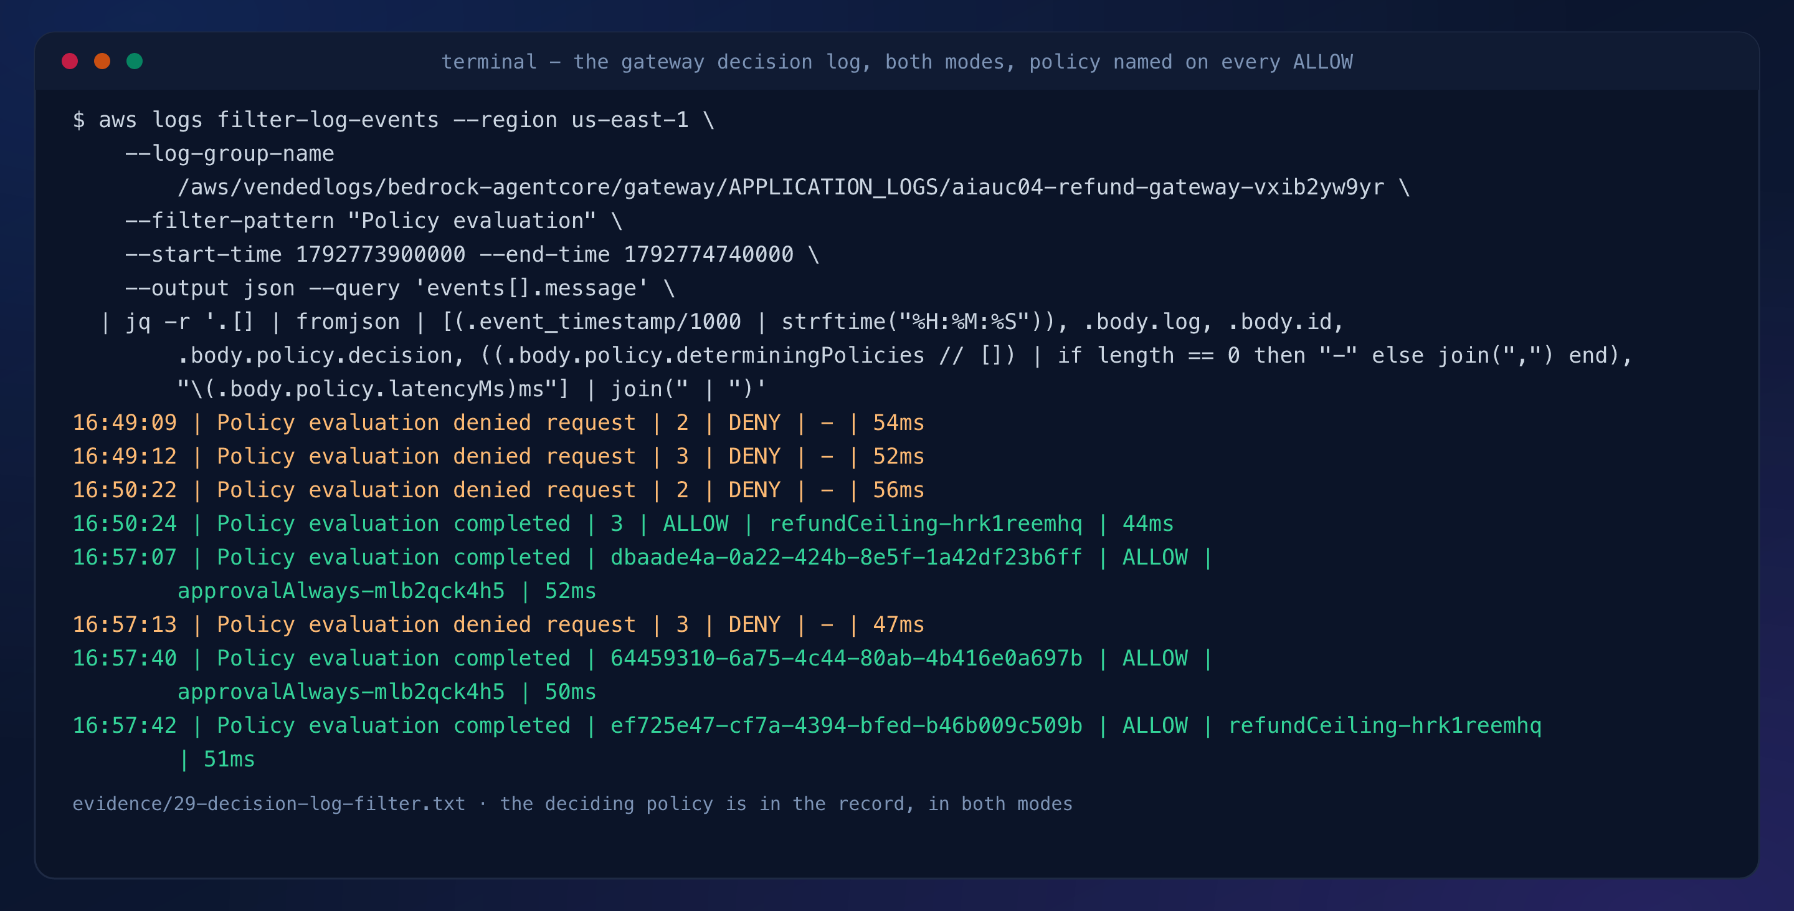Click the 16:57:07 ALLOW log row

[x=643, y=557]
